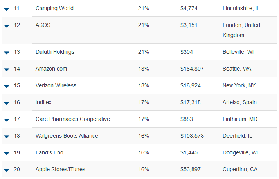
Task: Select the Walgreens Boots Alliance name
Action: click(x=67, y=136)
